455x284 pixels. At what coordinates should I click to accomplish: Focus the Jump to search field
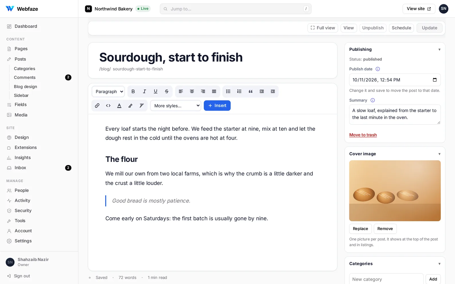click(235, 9)
